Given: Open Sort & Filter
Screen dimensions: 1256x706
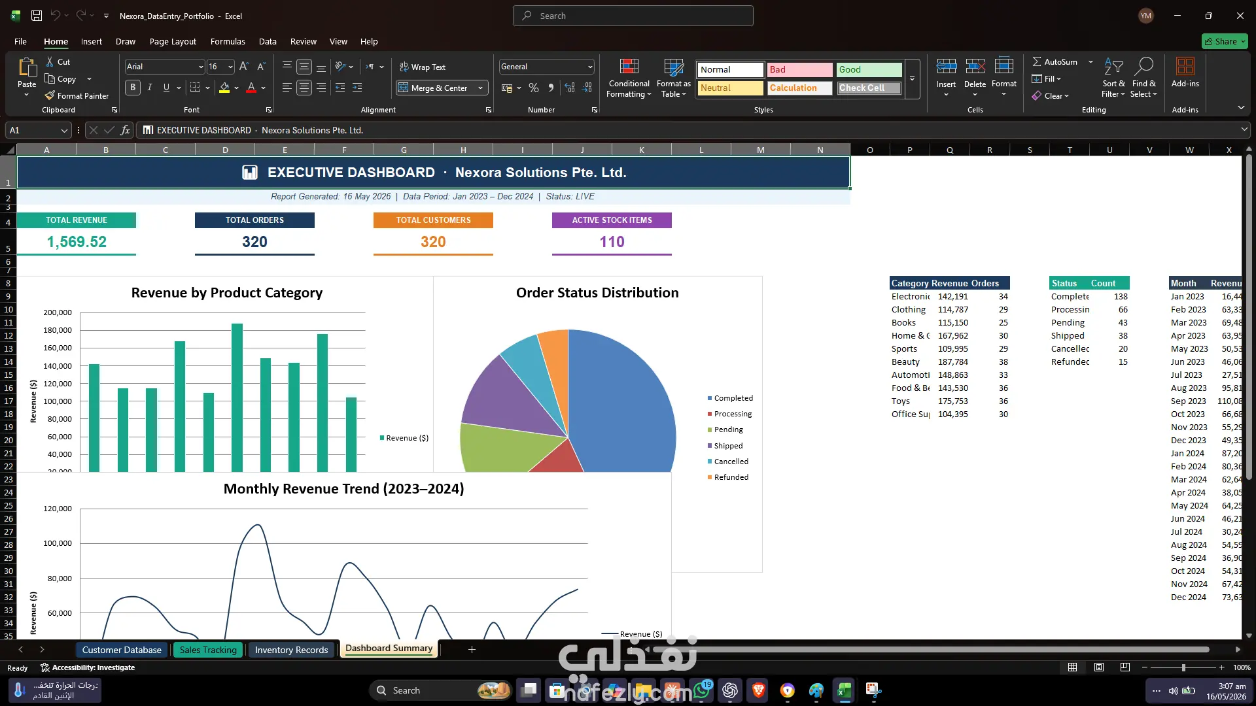Looking at the screenshot, I should coord(1113,78).
